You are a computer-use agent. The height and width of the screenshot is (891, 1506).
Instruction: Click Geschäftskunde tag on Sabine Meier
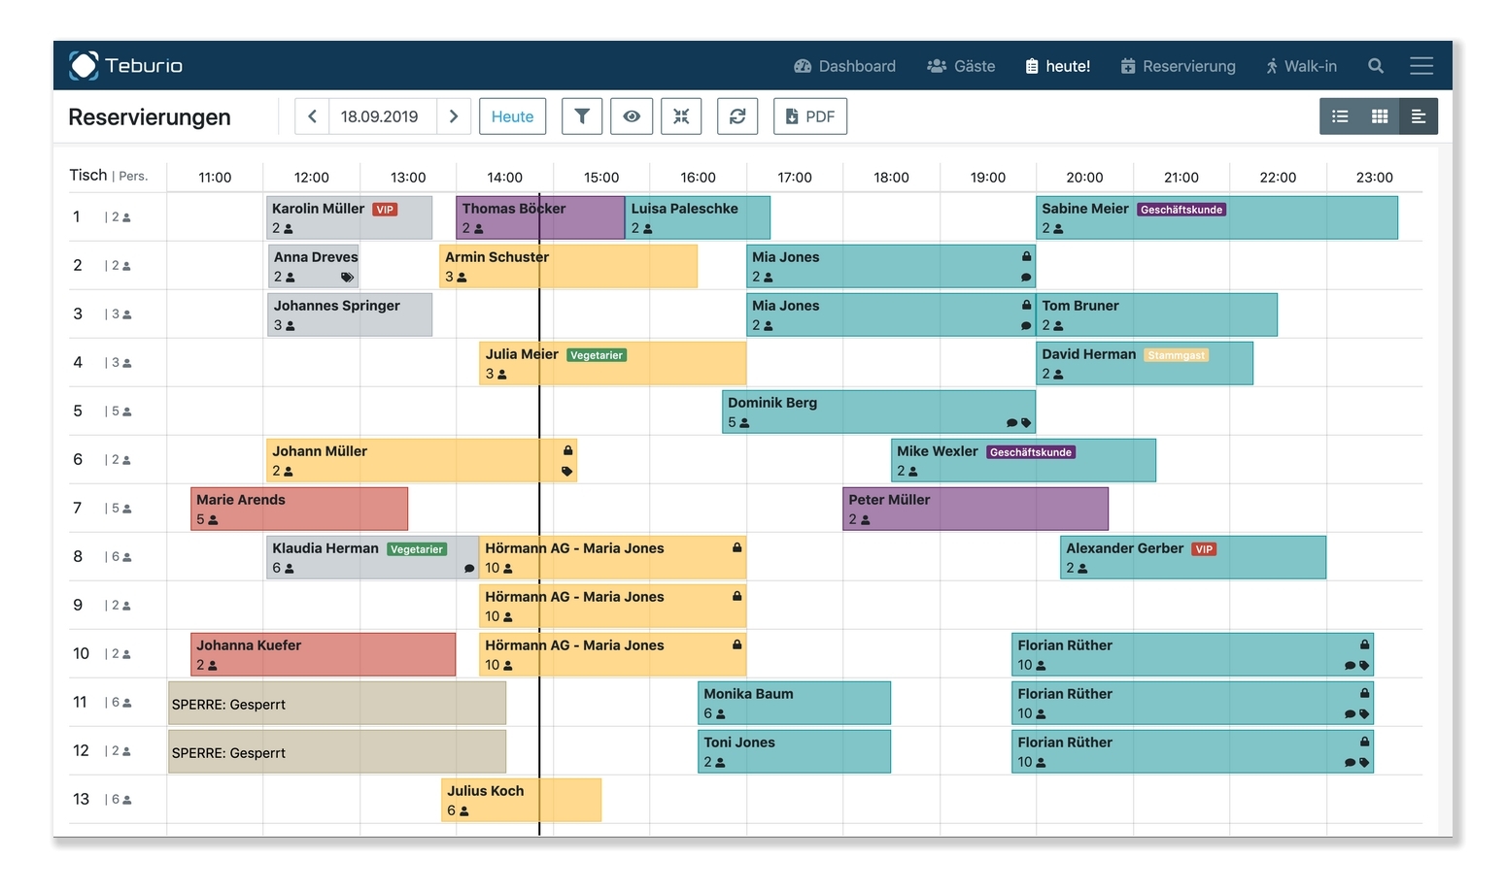pos(1181,210)
